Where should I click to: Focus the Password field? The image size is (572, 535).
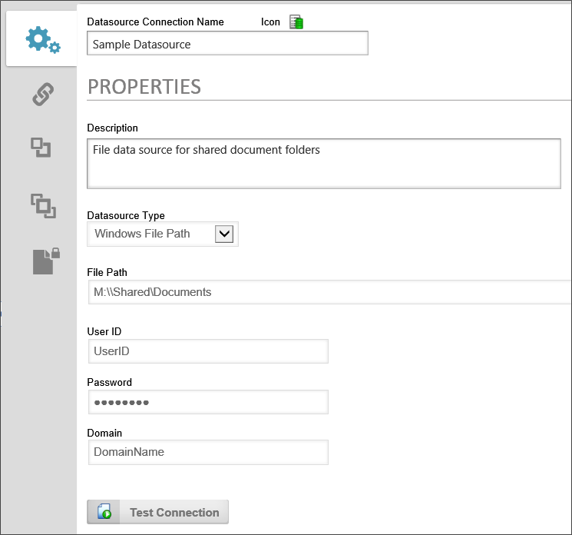pyautogui.click(x=207, y=402)
